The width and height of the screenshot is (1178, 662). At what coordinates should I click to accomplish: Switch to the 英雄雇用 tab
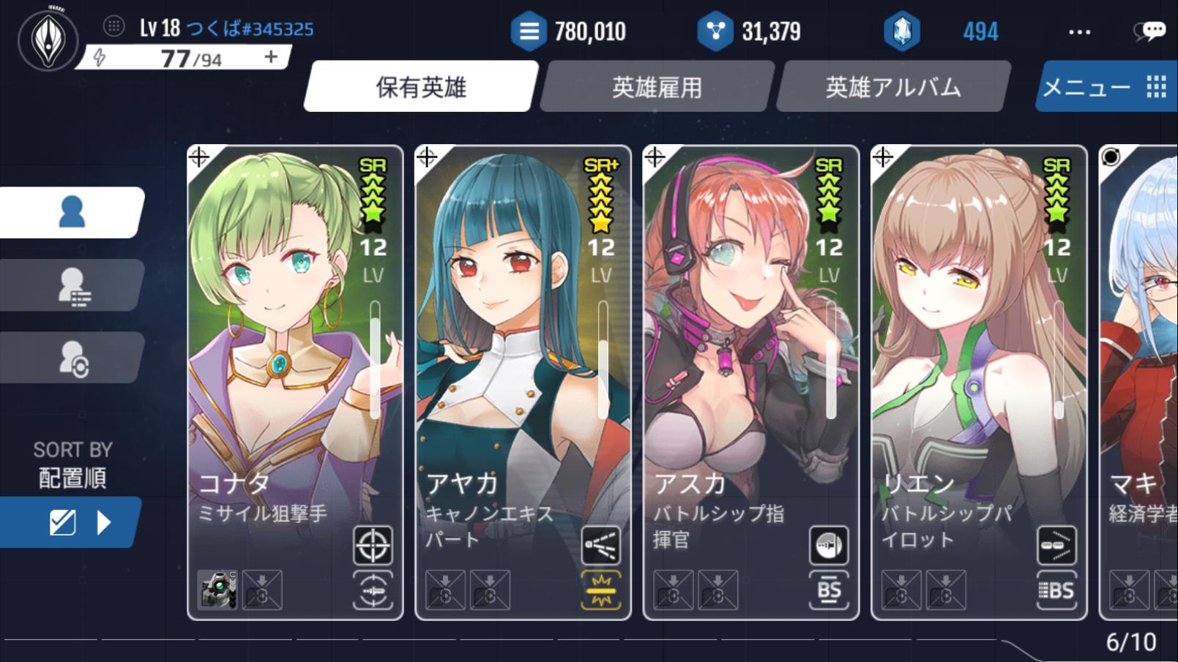point(657,87)
